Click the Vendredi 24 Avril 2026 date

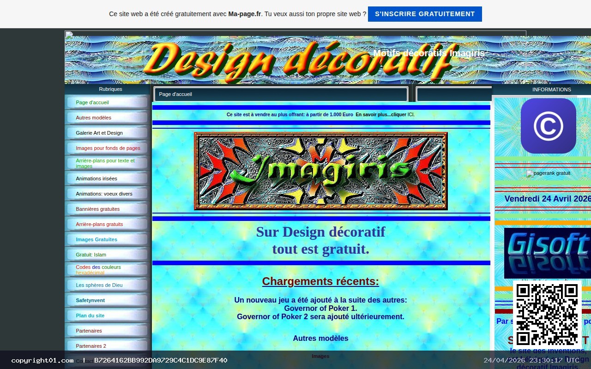[x=548, y=199]
